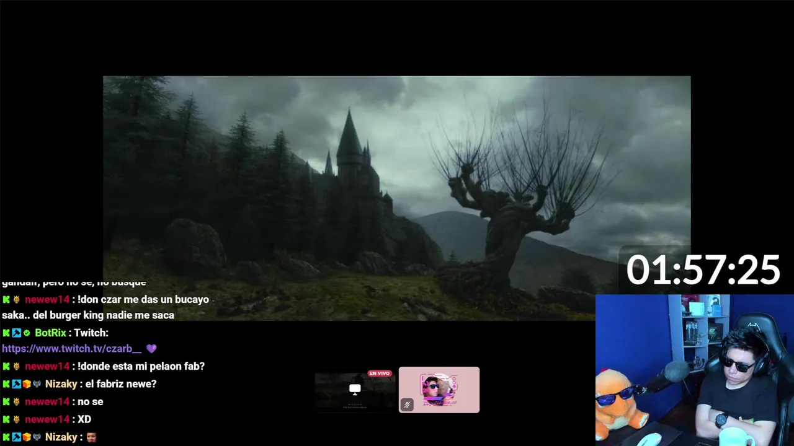Screen dimensions: 794x446
Task: Click newew14's name on the 'XD' message
Action: [47, 419]
